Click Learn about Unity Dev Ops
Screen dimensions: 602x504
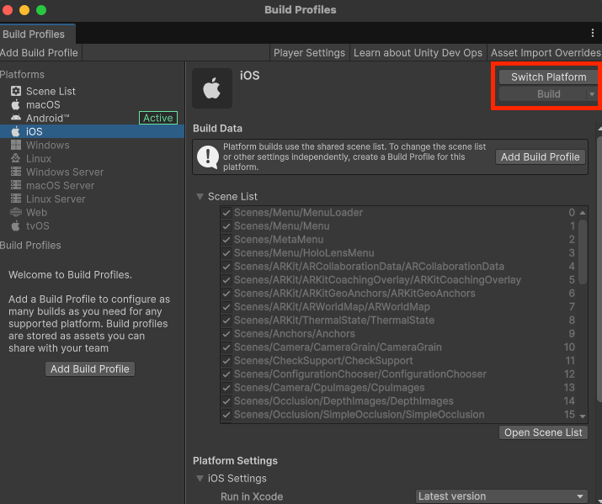click(418, 52)
